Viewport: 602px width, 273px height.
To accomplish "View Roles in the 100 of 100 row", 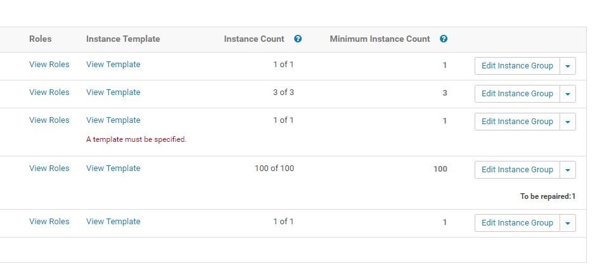I will click(49, 168).
